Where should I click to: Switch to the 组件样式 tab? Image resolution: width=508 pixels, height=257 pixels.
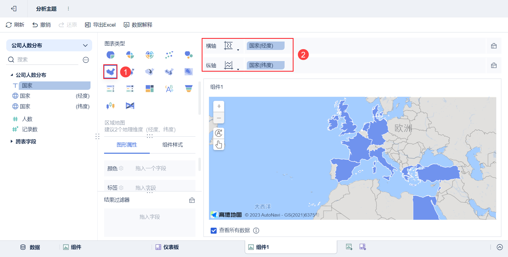coord(173,145)
